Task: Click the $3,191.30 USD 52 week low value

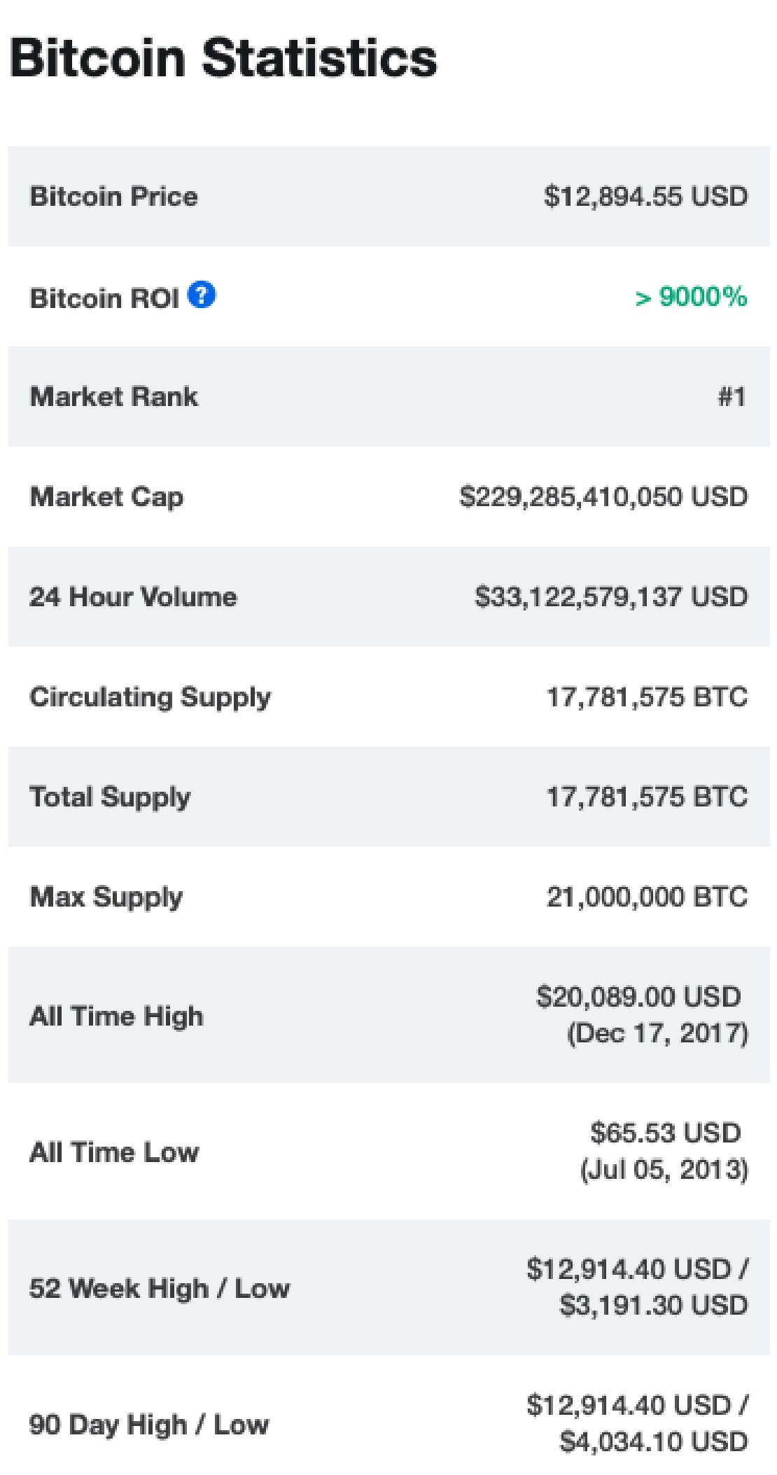Action: coord(654,1306)
